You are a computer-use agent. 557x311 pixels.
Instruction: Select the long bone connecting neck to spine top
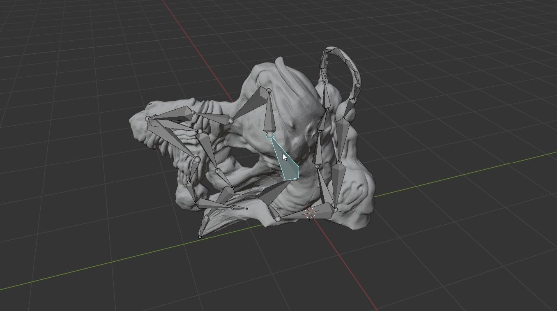pos(249,105)
